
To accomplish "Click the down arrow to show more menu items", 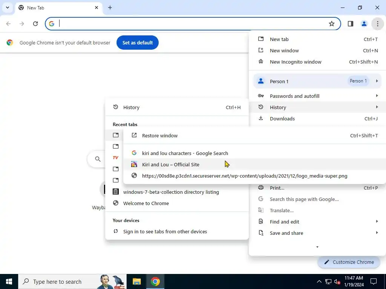I will [317, 247].
